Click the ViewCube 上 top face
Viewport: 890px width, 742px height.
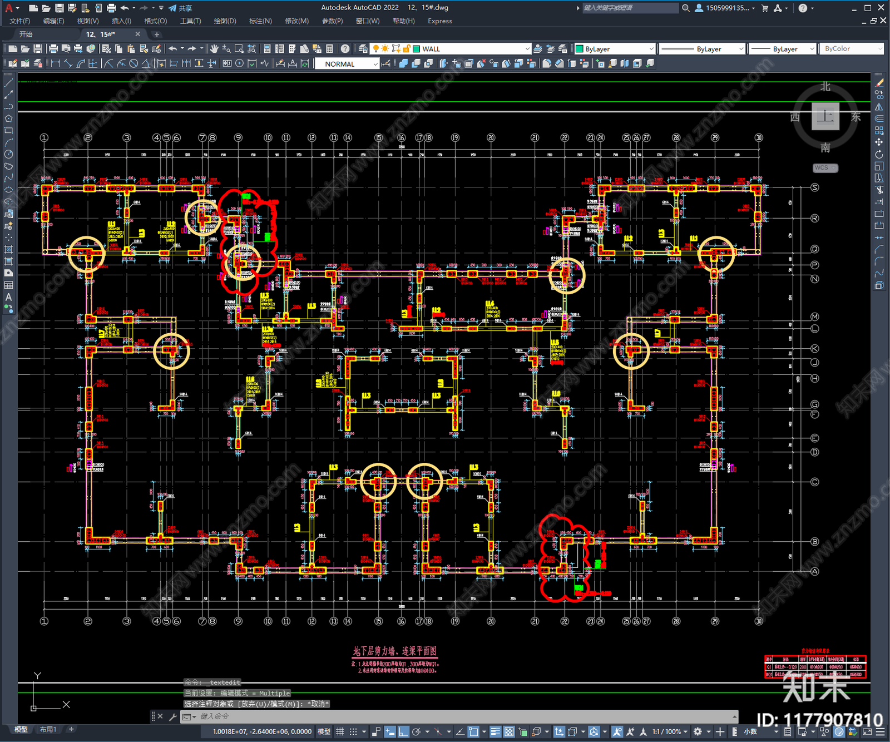tap(825, 116)
